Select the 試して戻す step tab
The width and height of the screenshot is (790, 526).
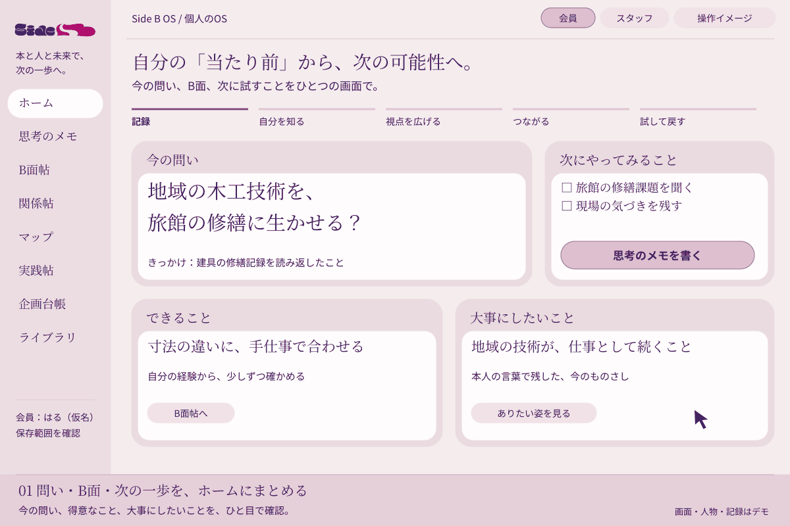click(698, 118)
